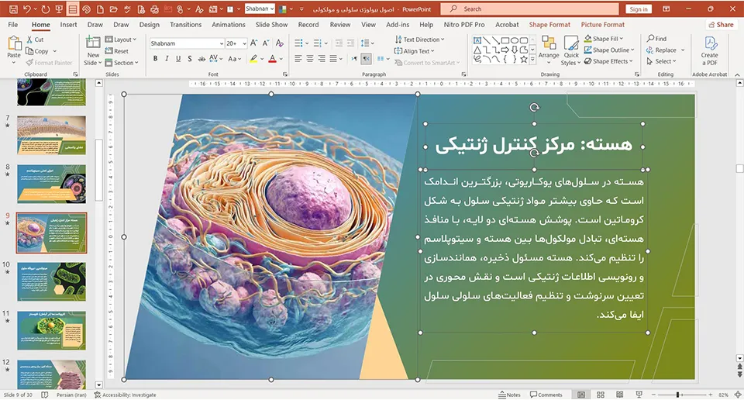
Task: Decrease the font size
Action: click(265, 43)
